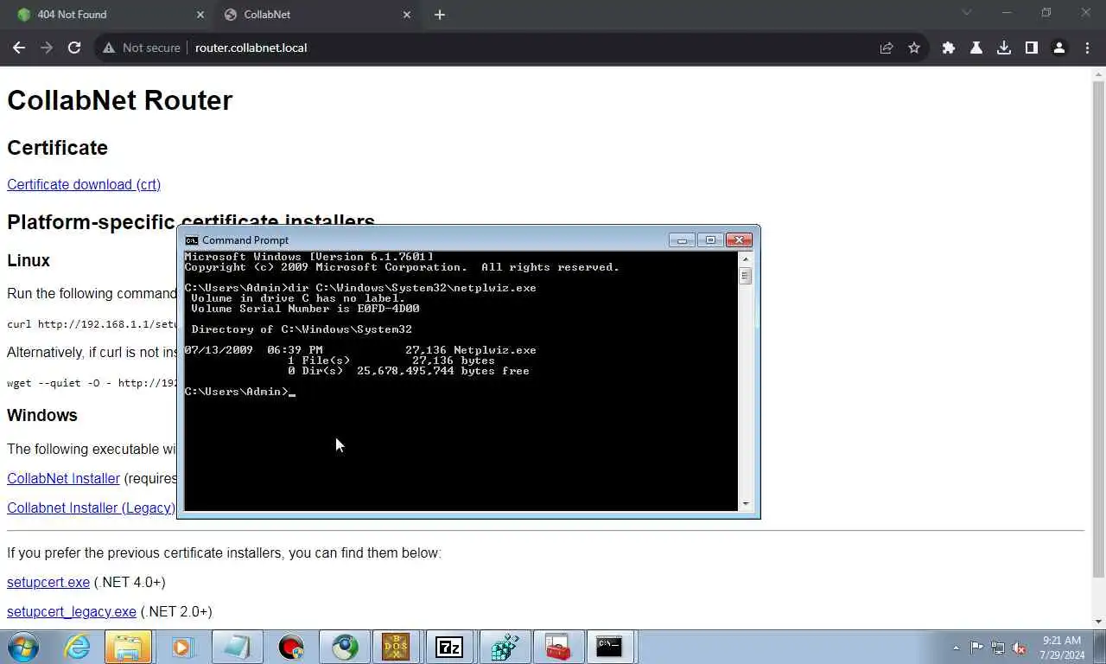The image size is (1106, 664).
Task: Select the Command Prompt taskbar icon
Action: [610, 647]
